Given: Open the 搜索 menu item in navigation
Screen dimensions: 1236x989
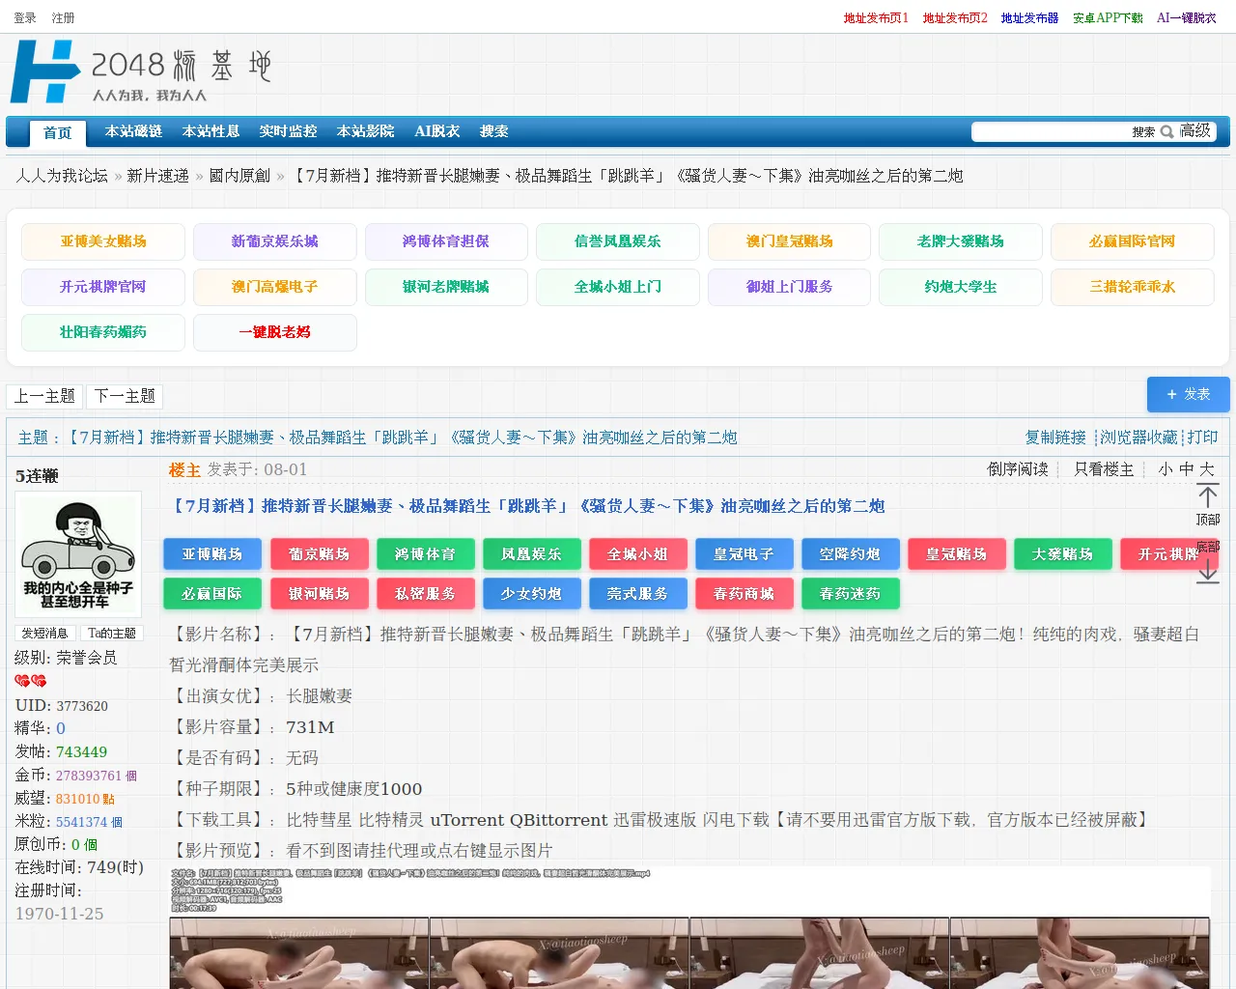Looking at the screenshot, I should click(x=493, y=131).
